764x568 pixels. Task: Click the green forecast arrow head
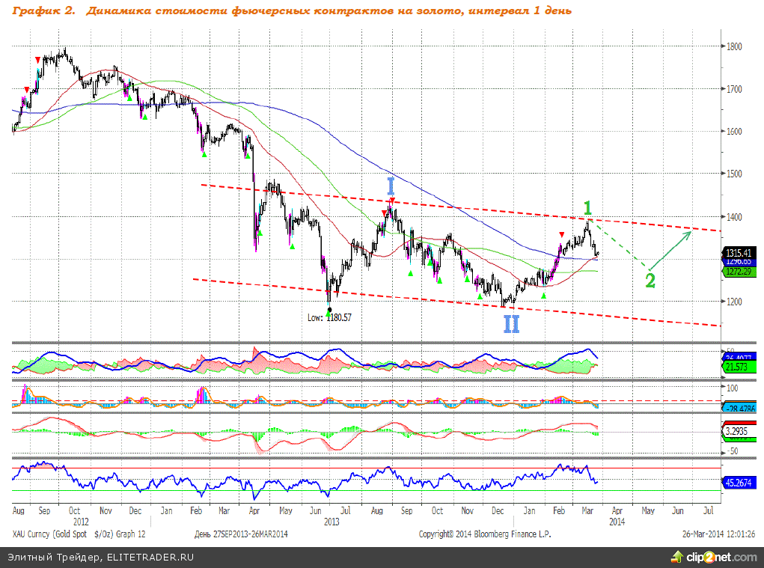tap(687, 235)
